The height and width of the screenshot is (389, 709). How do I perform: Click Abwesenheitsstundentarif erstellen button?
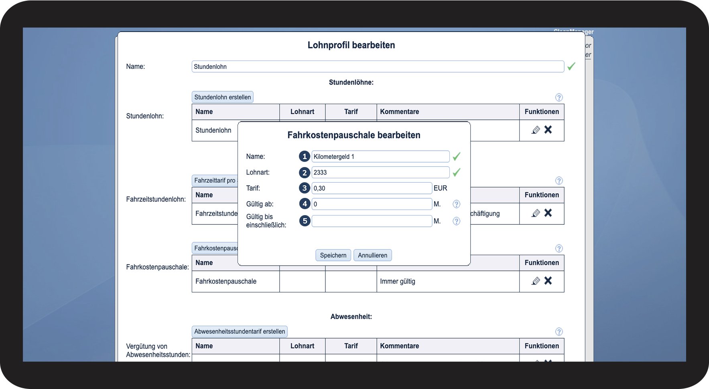click(x=240, y=331)
